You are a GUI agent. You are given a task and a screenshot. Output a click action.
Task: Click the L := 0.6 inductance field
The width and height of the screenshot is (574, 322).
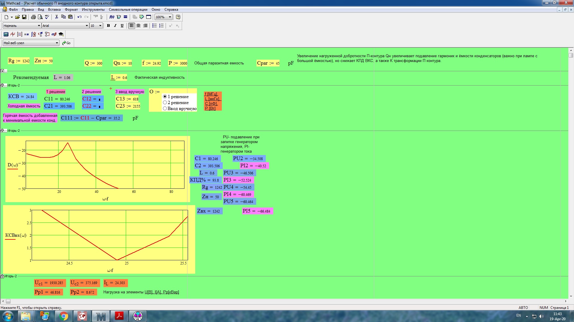point(119,78)
